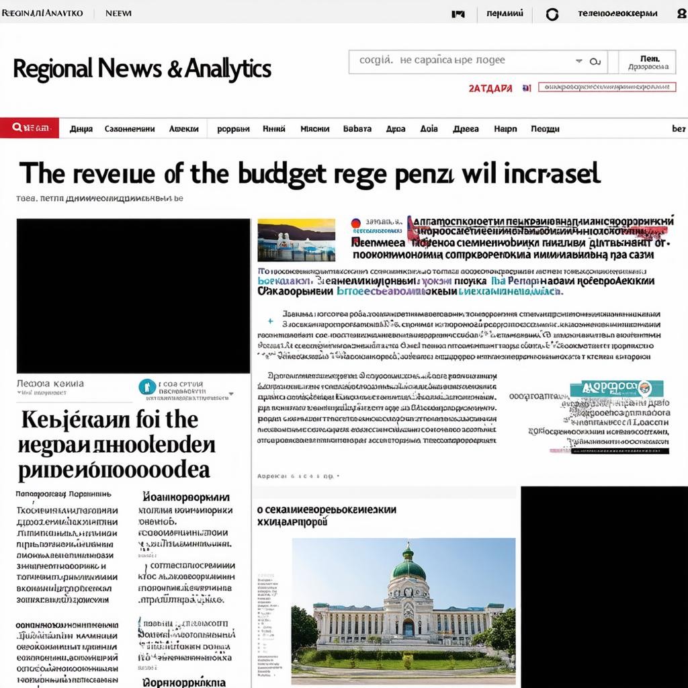Click the circular refresh icon in top bar
The width and height of the screenshot is (688, 688).
(x=552, y=14)
